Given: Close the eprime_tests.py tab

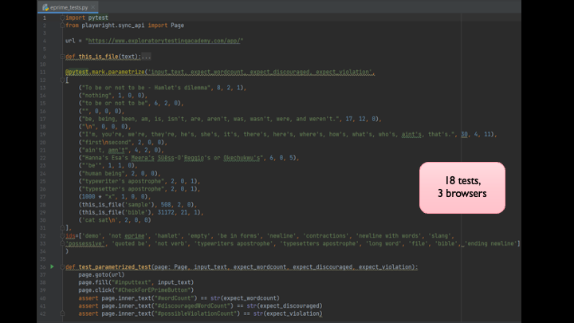Looking at the screenshot, I should pos(93,7).
